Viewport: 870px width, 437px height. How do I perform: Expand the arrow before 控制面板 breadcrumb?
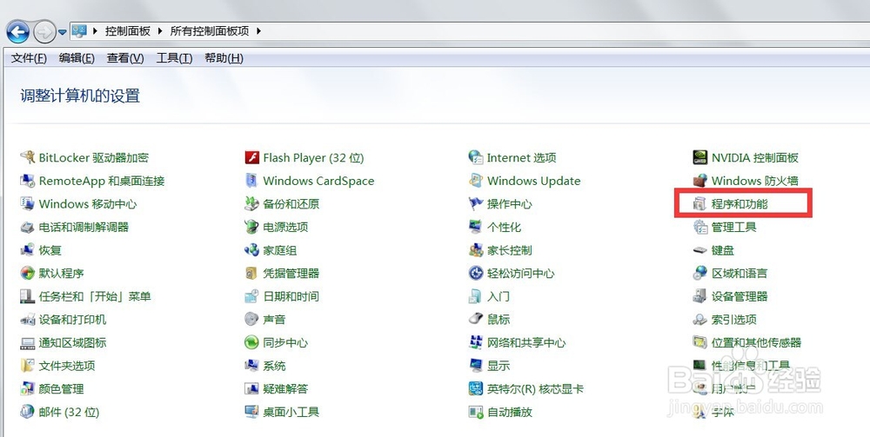click(x=96, y=31)
